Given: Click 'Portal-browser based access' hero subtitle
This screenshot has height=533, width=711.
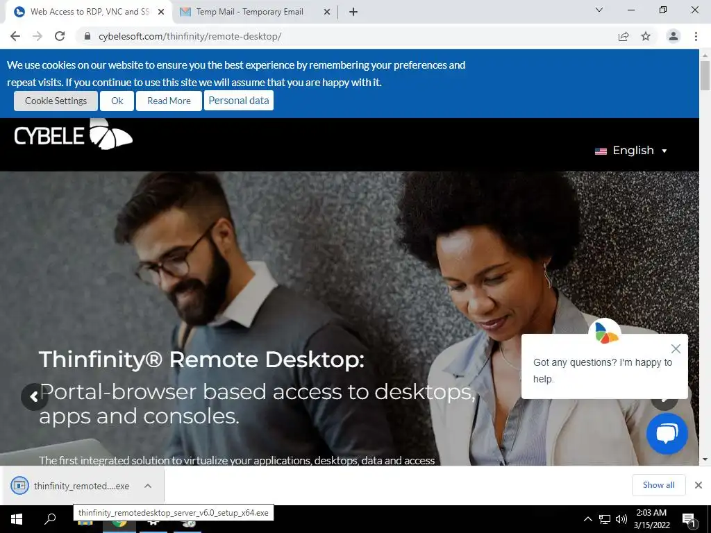Looking at the screenshot, I should (257, 403).
